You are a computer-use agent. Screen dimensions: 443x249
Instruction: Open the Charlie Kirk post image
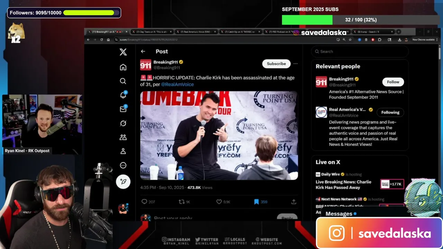tap(219, 135)
